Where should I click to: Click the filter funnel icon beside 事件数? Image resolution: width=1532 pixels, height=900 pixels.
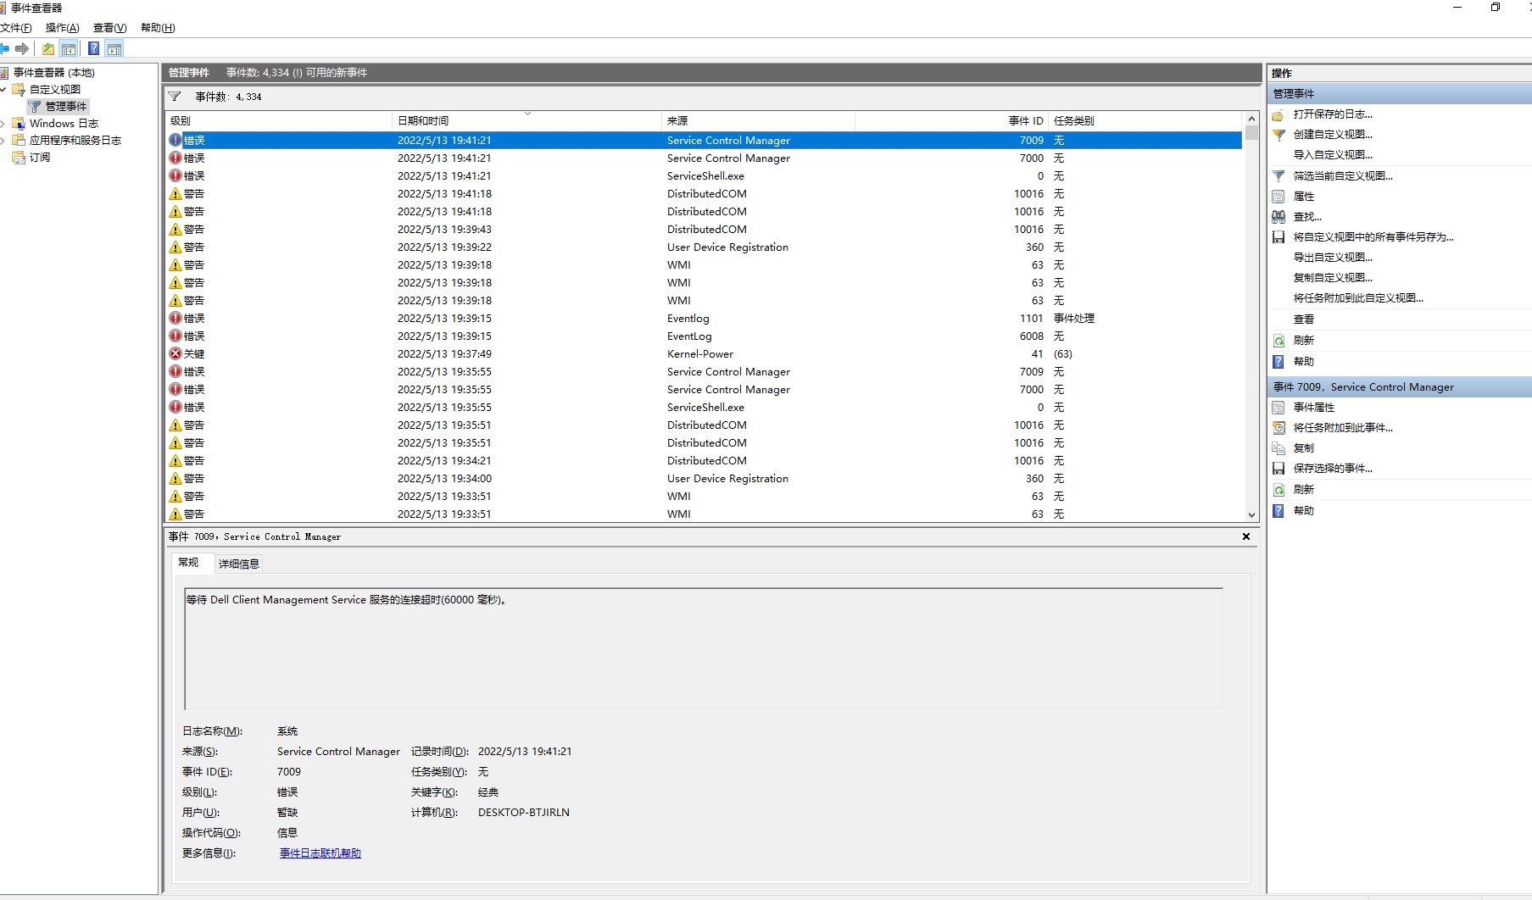(x=175, y=97)
